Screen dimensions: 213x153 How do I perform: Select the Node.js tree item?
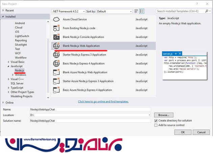20,70
